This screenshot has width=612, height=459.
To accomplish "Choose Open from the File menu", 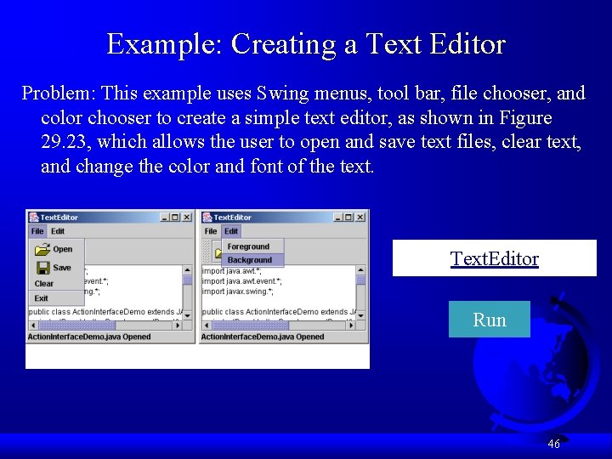I will pyautogui.click(x=57, y=249).
